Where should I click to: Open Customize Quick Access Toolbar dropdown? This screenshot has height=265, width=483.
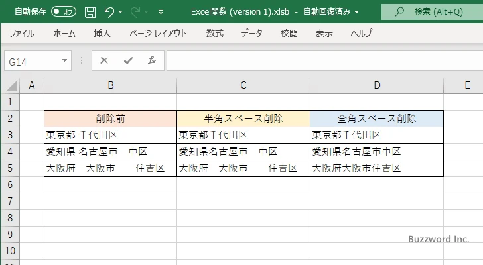[161, 12]
